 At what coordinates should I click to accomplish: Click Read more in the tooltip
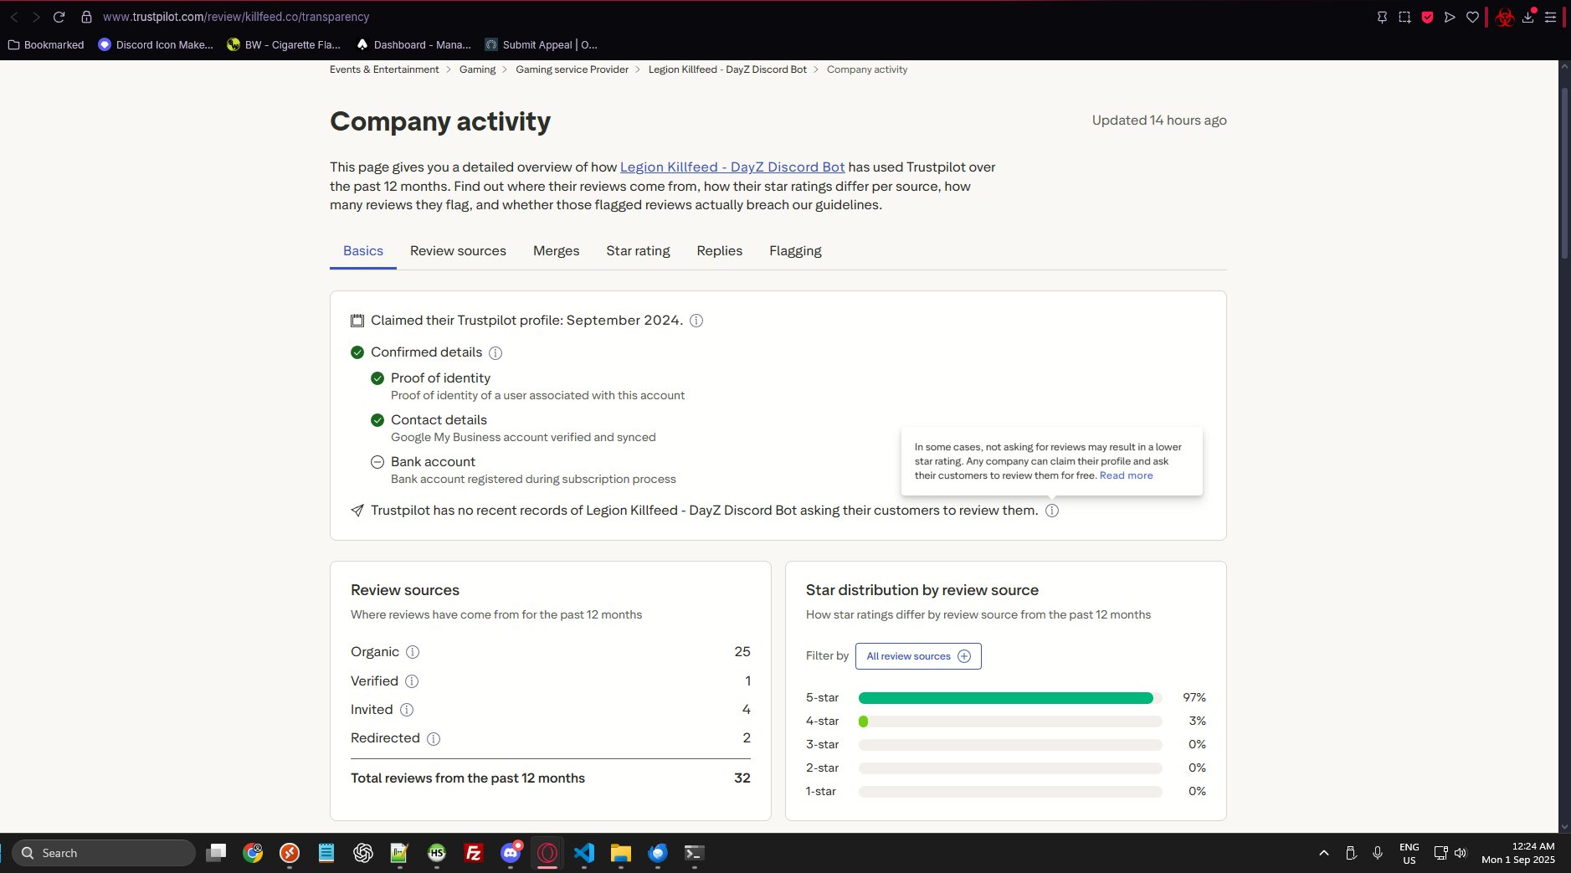click(x=1126, y=475)
